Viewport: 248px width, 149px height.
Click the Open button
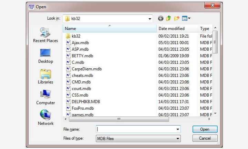pos(205,129)
